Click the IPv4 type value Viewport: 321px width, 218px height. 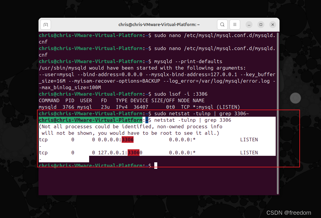click(x=122, y=107)
